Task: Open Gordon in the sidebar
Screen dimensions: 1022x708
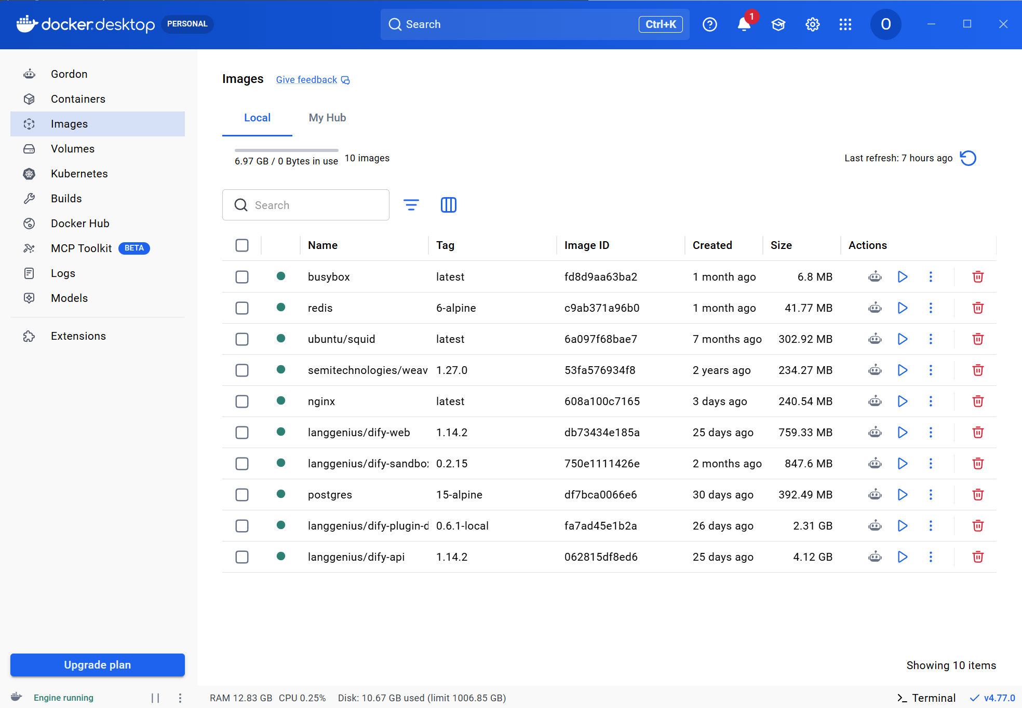Action: click(98, 74)
